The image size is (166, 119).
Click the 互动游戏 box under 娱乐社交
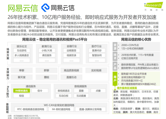(x=22, y=51)
